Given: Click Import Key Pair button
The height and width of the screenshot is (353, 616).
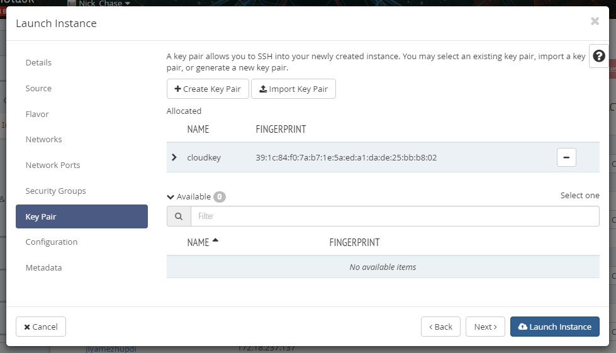Looking at the screenshot, I should pos(293,89).
